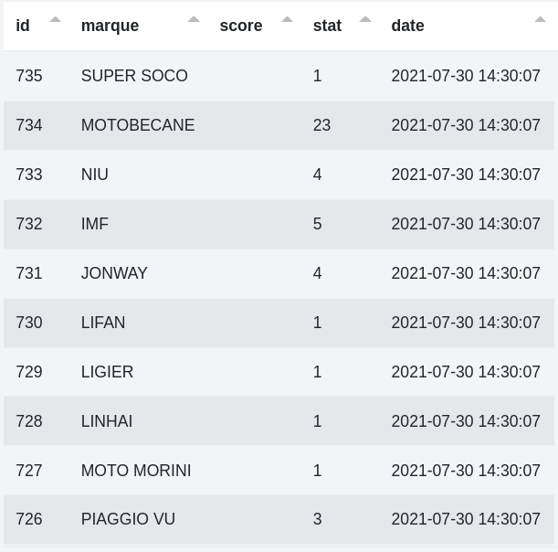
Task: Select the JONWAY row name
Action: [114, 273]
